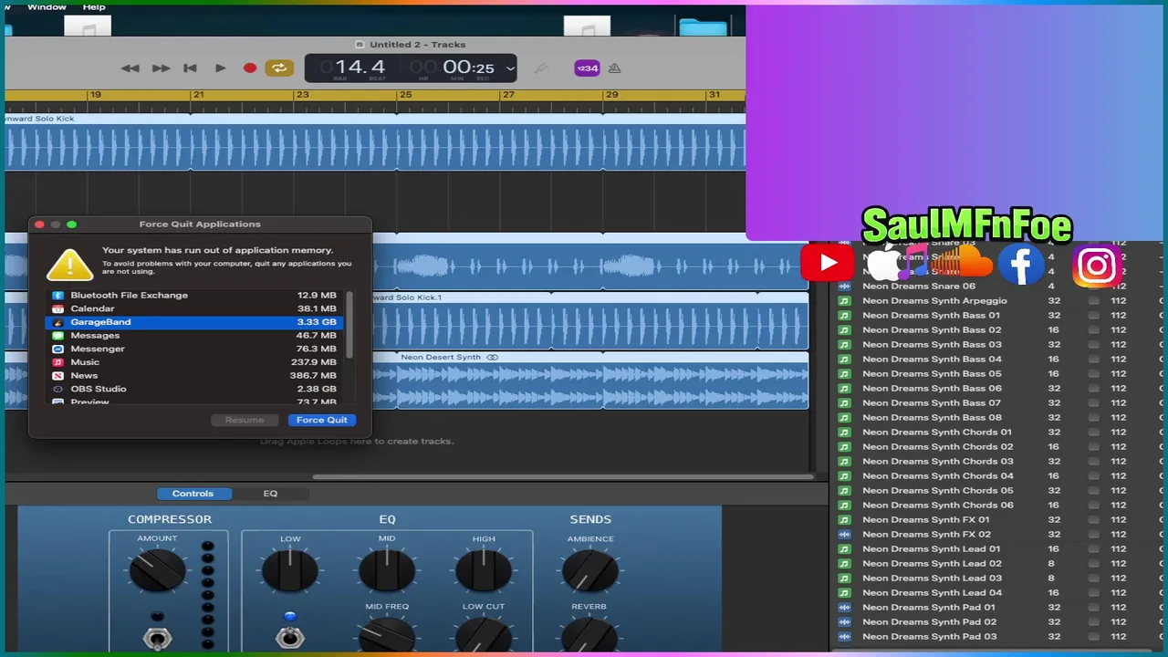Go to beginning of the project
The height and width of the screenshot is (657, 1168).
click(190, 68)
